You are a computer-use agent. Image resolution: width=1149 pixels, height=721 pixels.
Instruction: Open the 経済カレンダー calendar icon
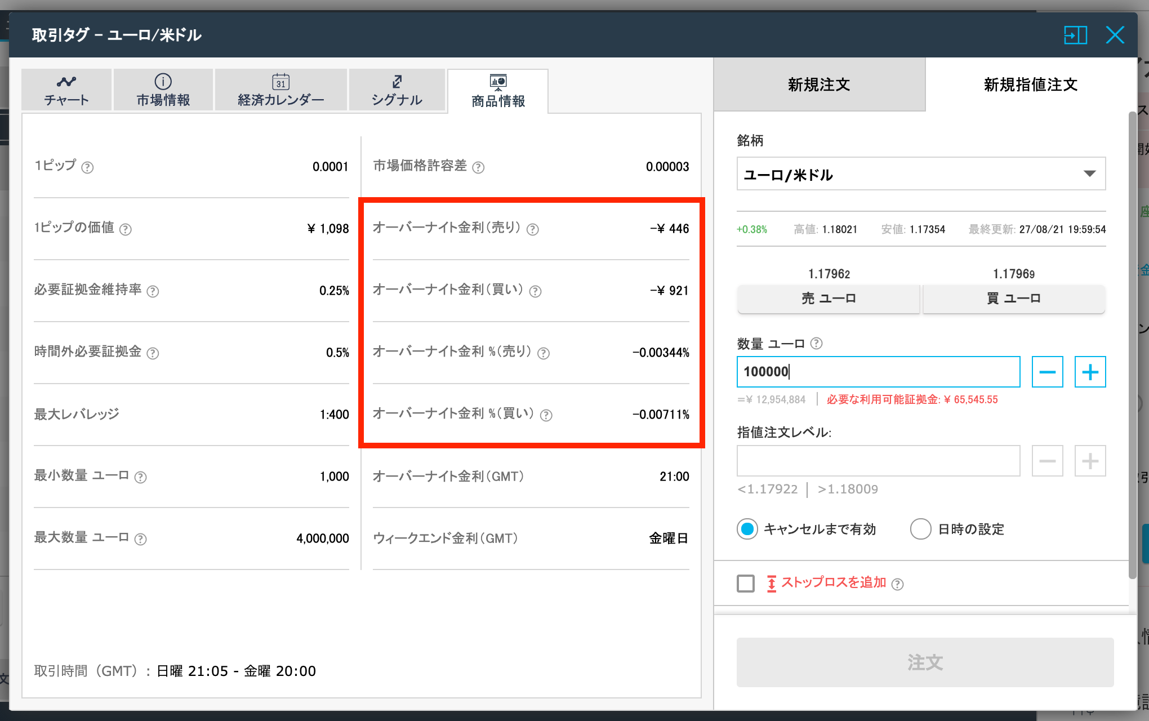point(280,81)
